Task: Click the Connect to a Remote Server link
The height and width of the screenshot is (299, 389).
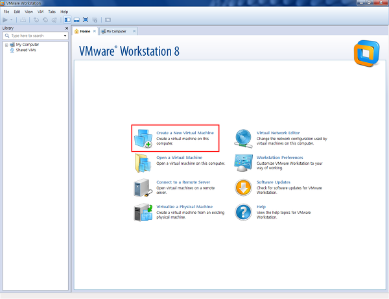Action: click(x=183, y=182)
